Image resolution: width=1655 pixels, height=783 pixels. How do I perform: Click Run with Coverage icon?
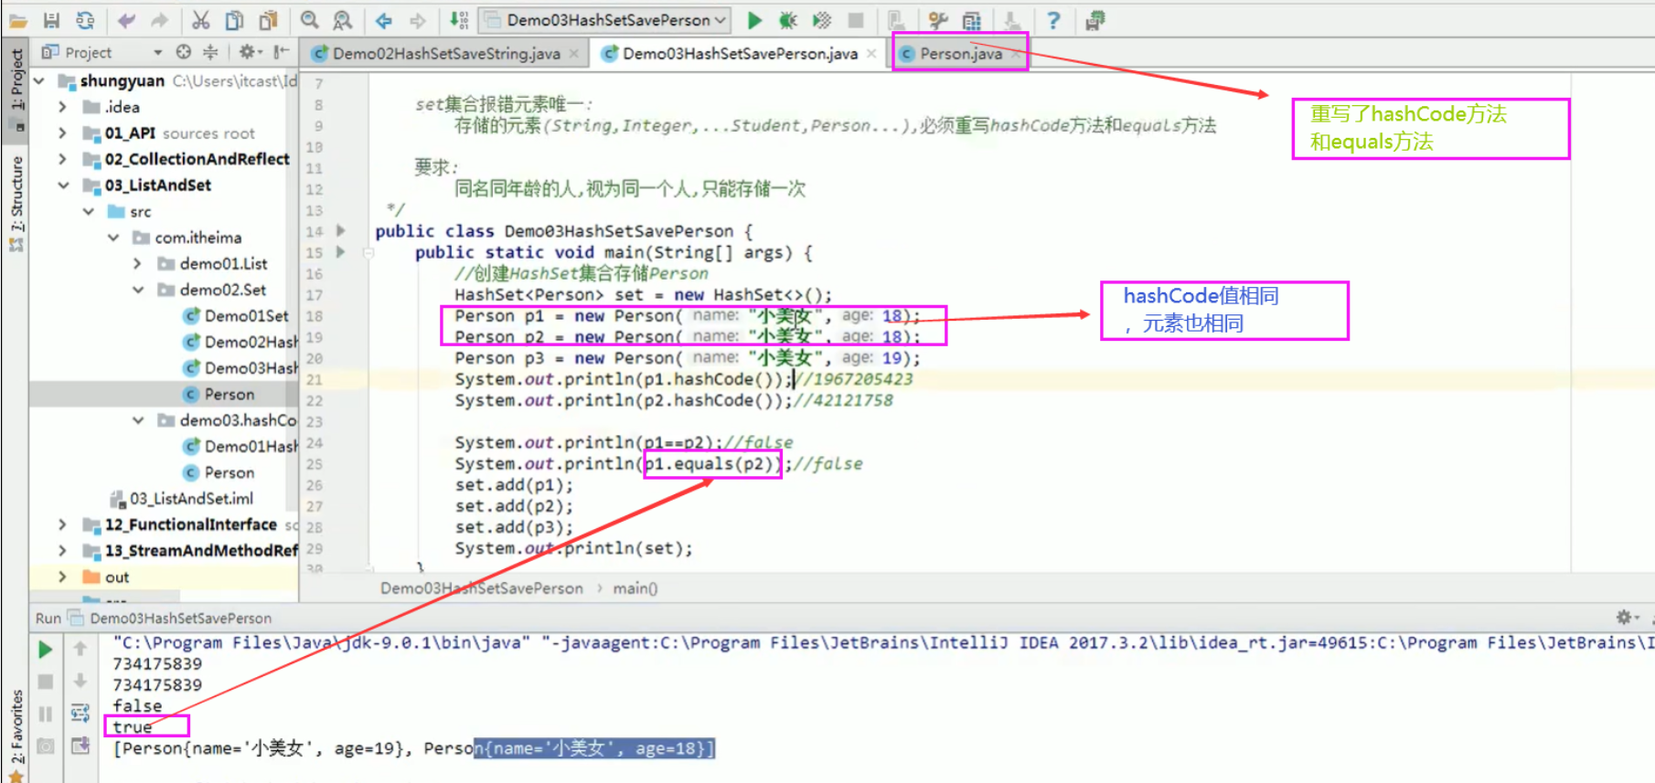point(822,19)
